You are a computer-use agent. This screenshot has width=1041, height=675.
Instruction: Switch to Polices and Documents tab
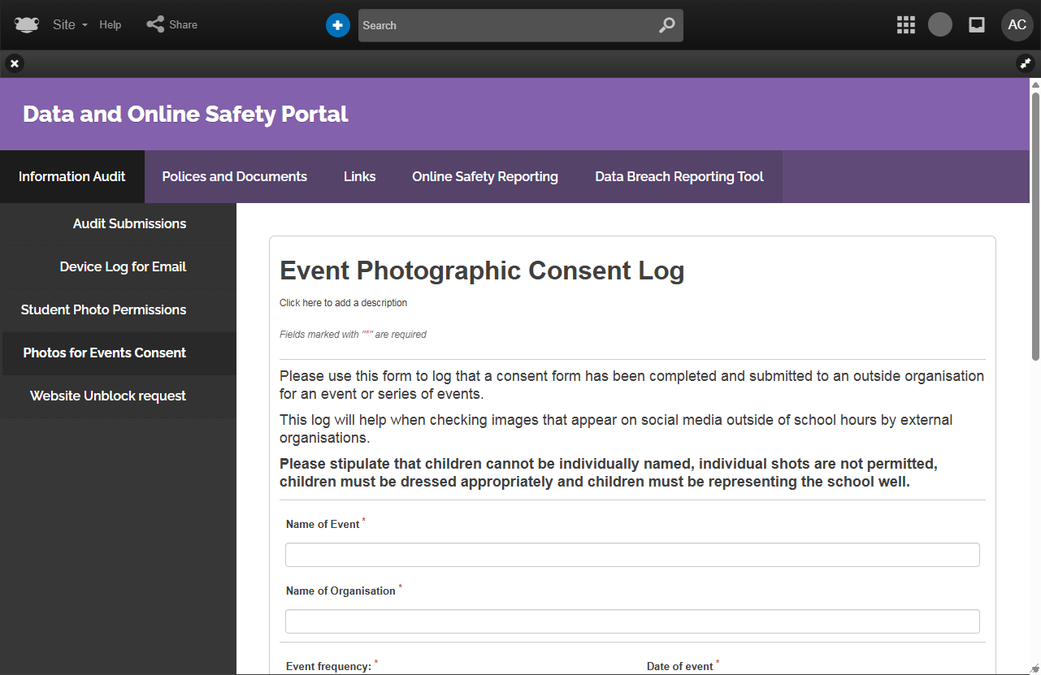click(234, 176)
